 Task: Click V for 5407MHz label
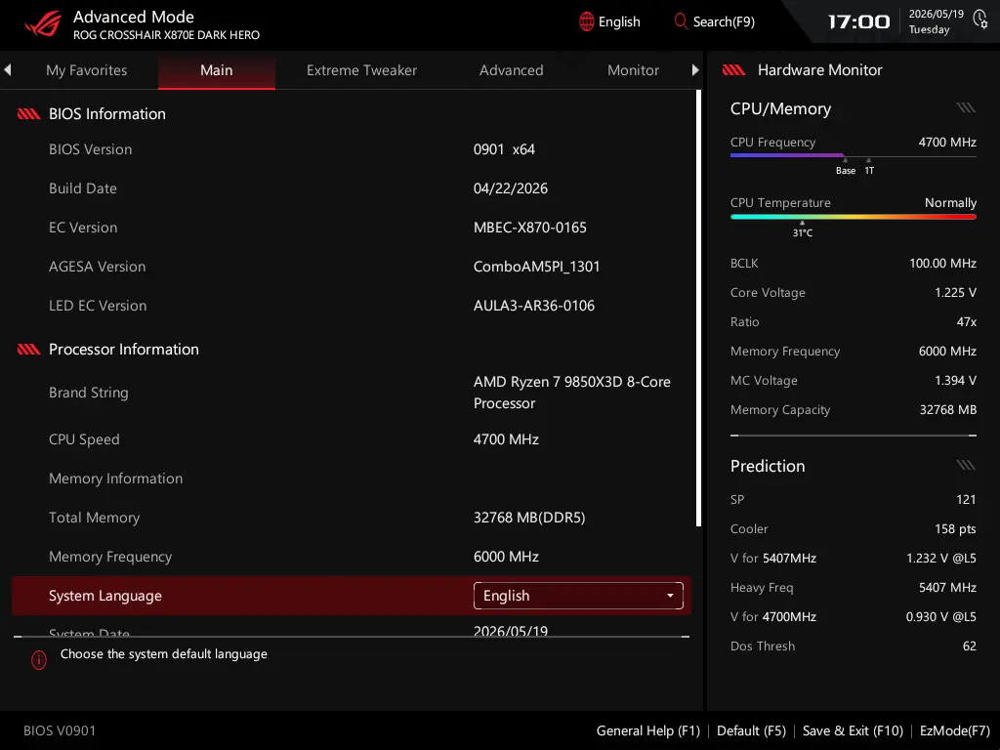(x=773, y=558)
